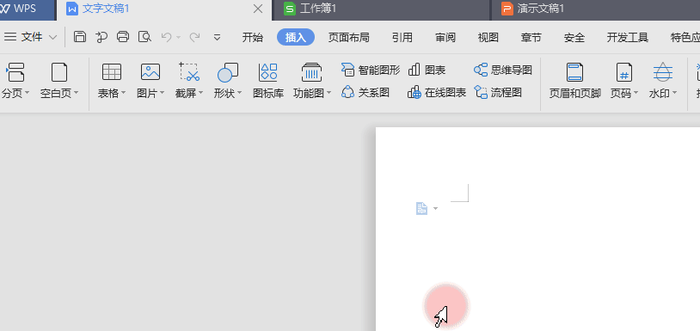
Task: Click the Screenshot (截屏) icon
Action: coord(189,72)
